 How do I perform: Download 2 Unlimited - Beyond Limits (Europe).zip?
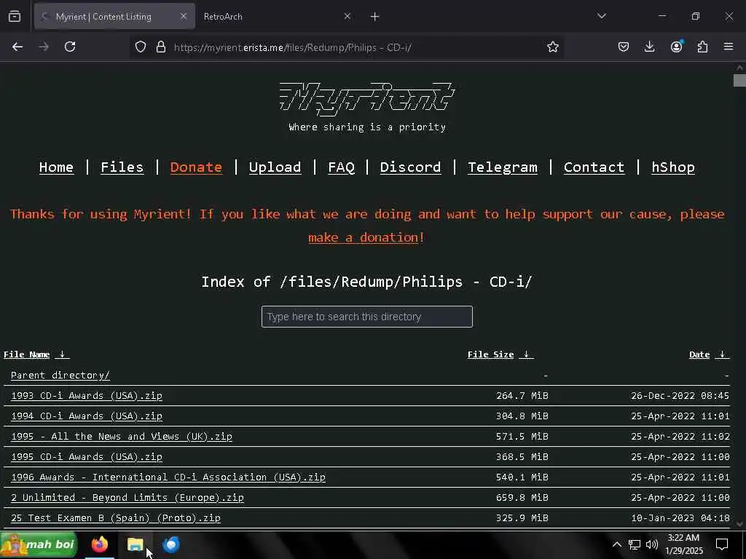(127, 498)
